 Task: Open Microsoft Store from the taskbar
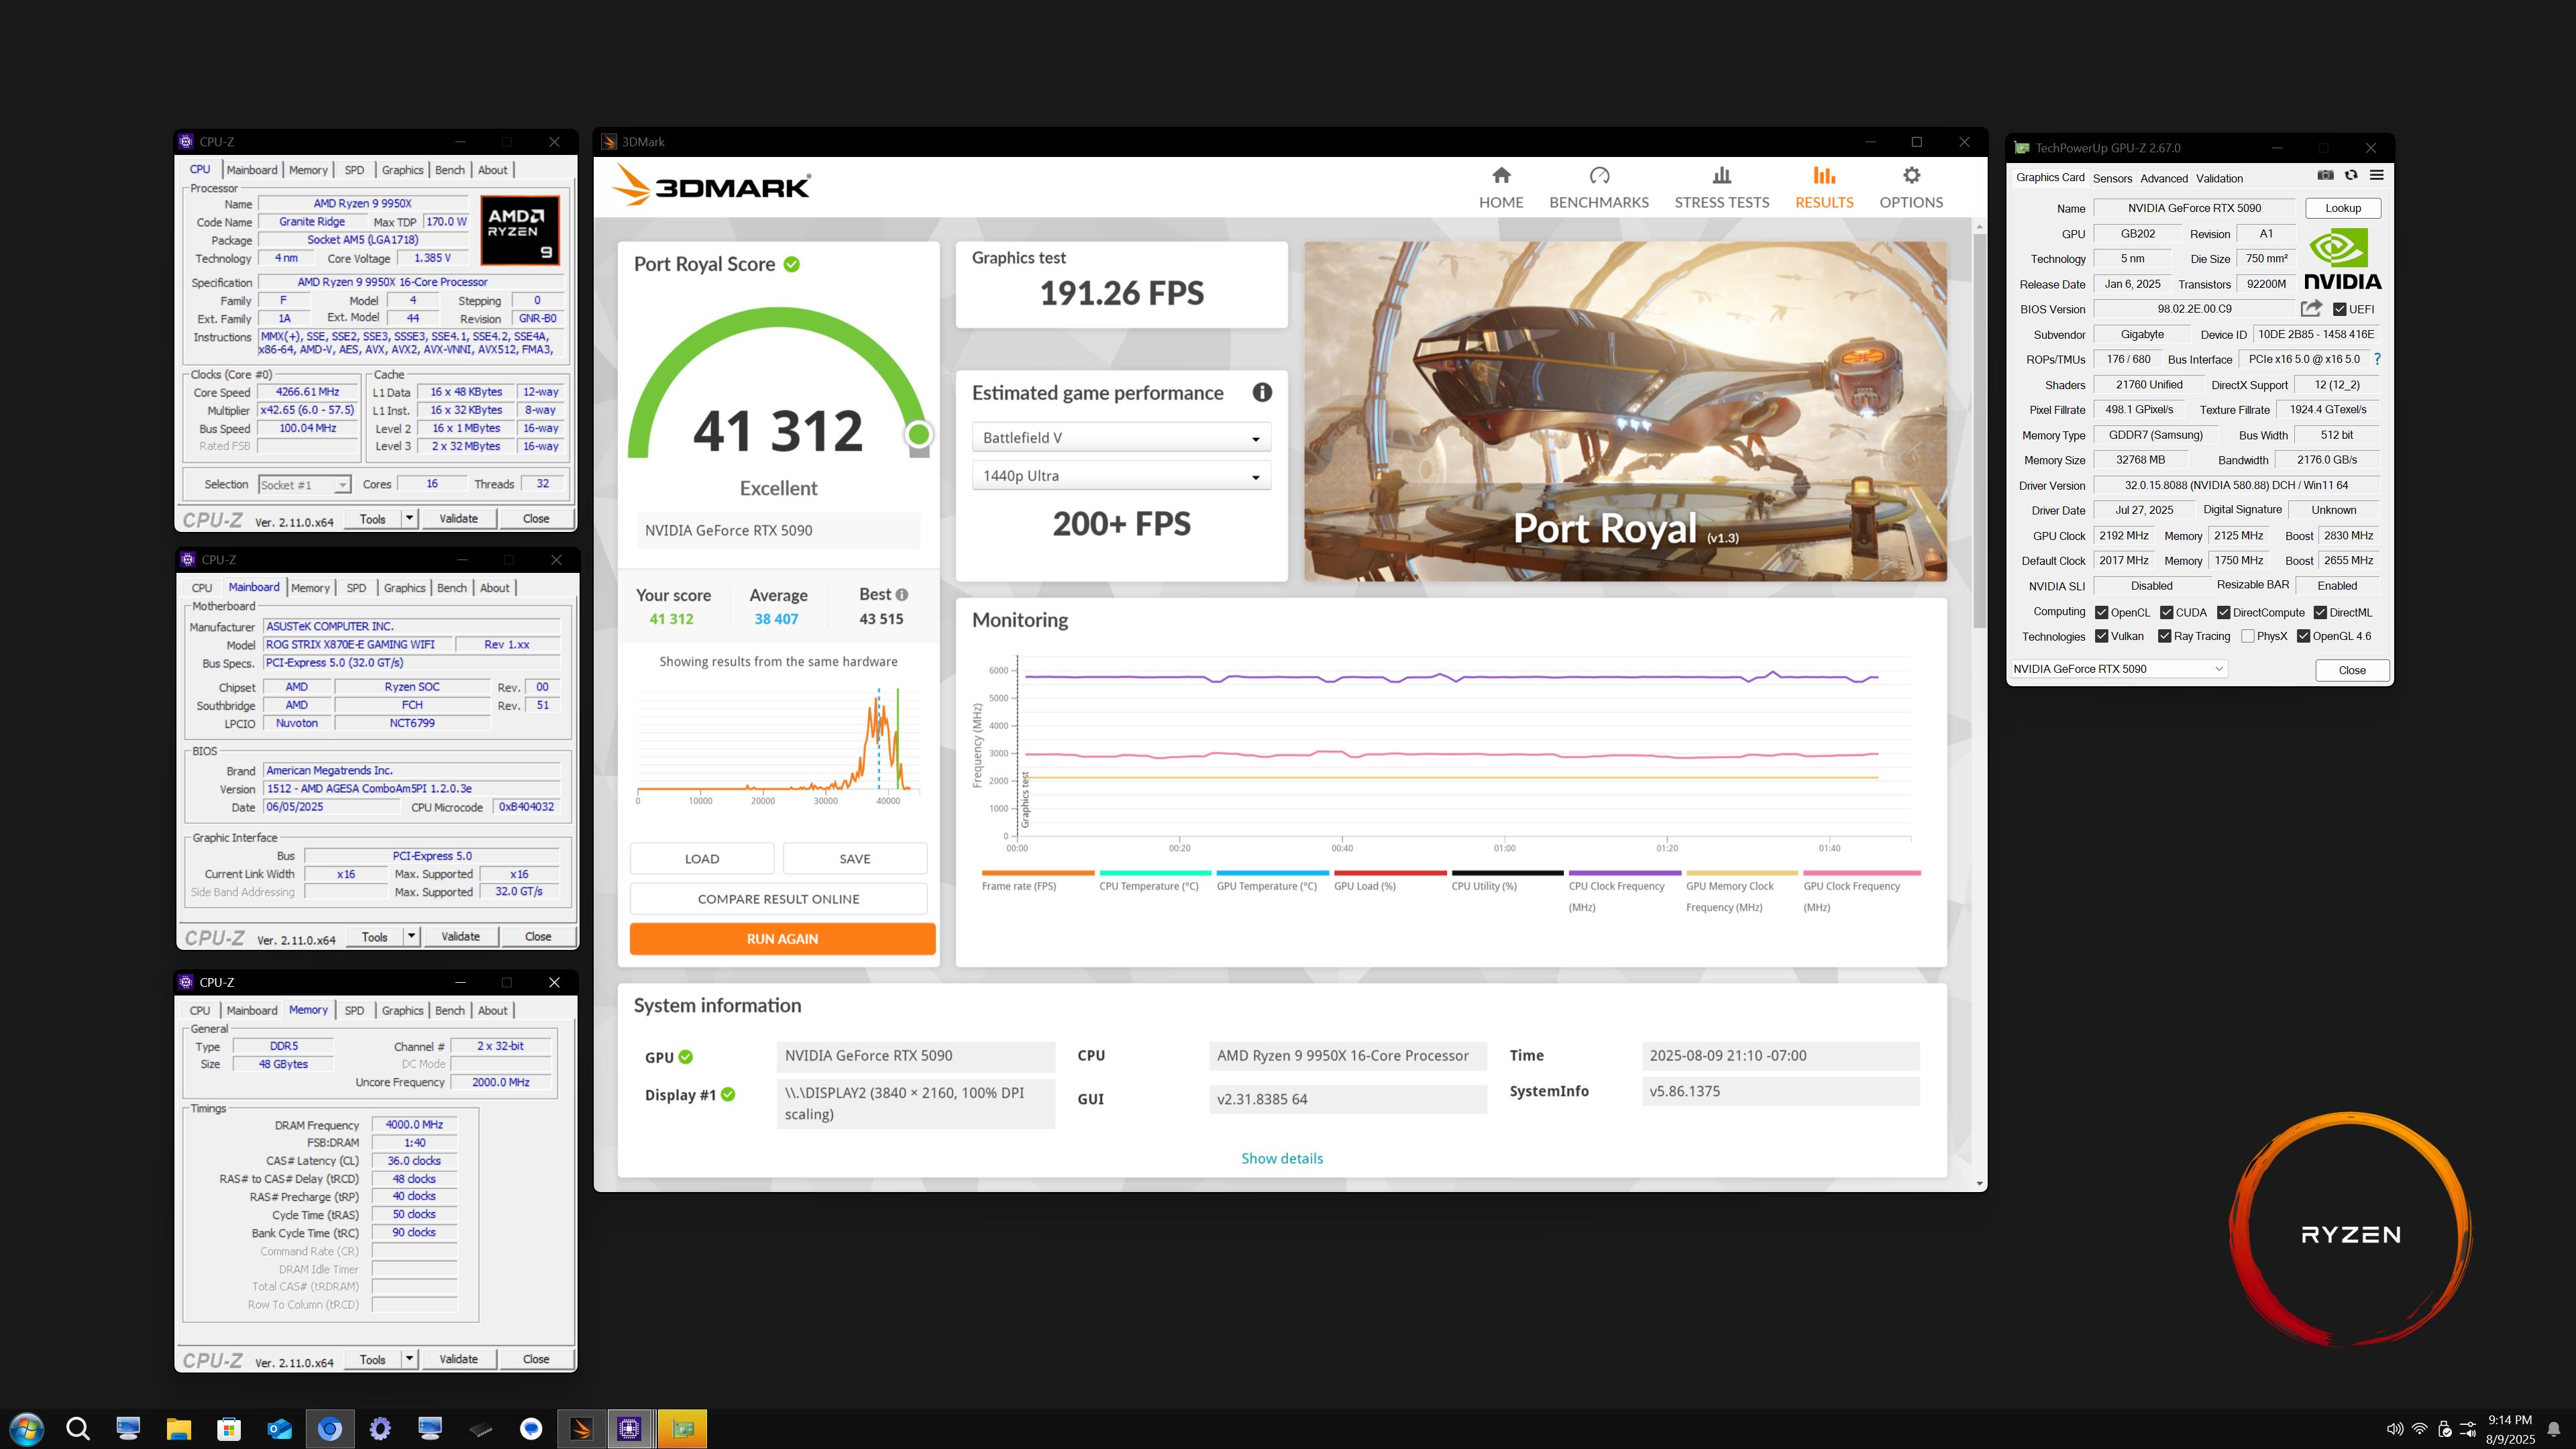(229, 1429)
